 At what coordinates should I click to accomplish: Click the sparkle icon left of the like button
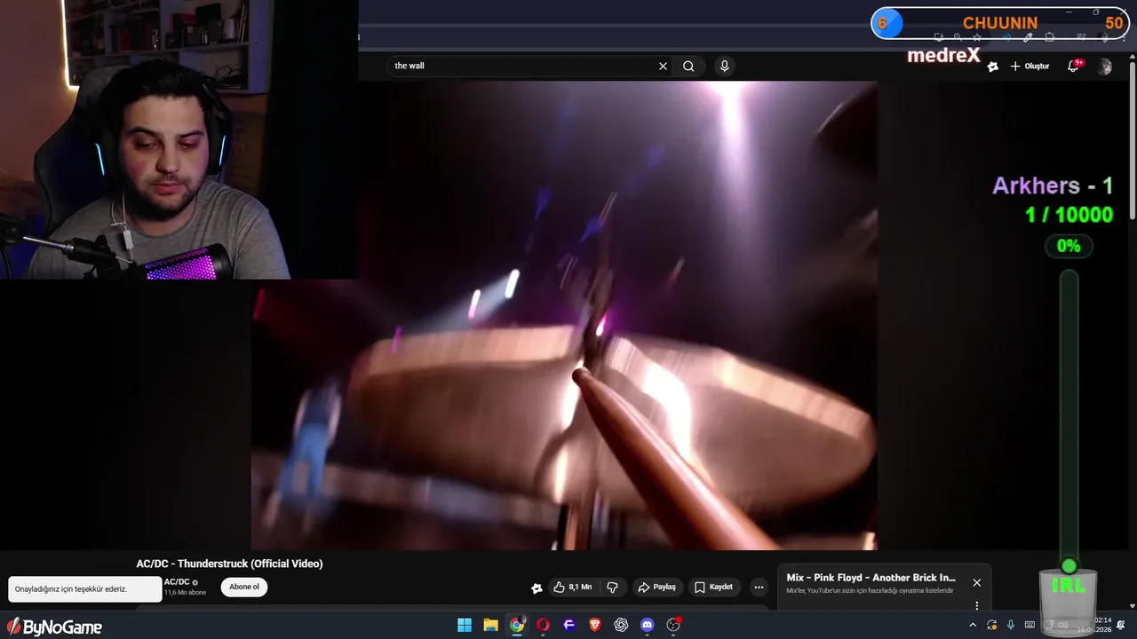coord(537,588)
